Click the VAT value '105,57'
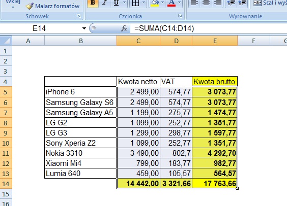Image resolution: width=287 pixels, height=206 pixels. (x=176, y=174)
